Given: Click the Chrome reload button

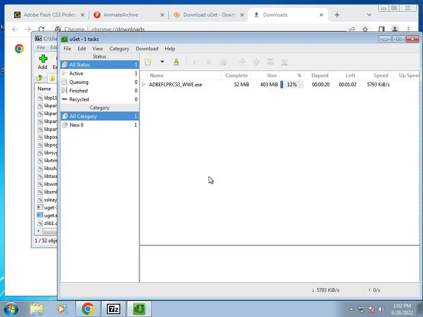Looking at the screenshot, I should coord(41,29).
